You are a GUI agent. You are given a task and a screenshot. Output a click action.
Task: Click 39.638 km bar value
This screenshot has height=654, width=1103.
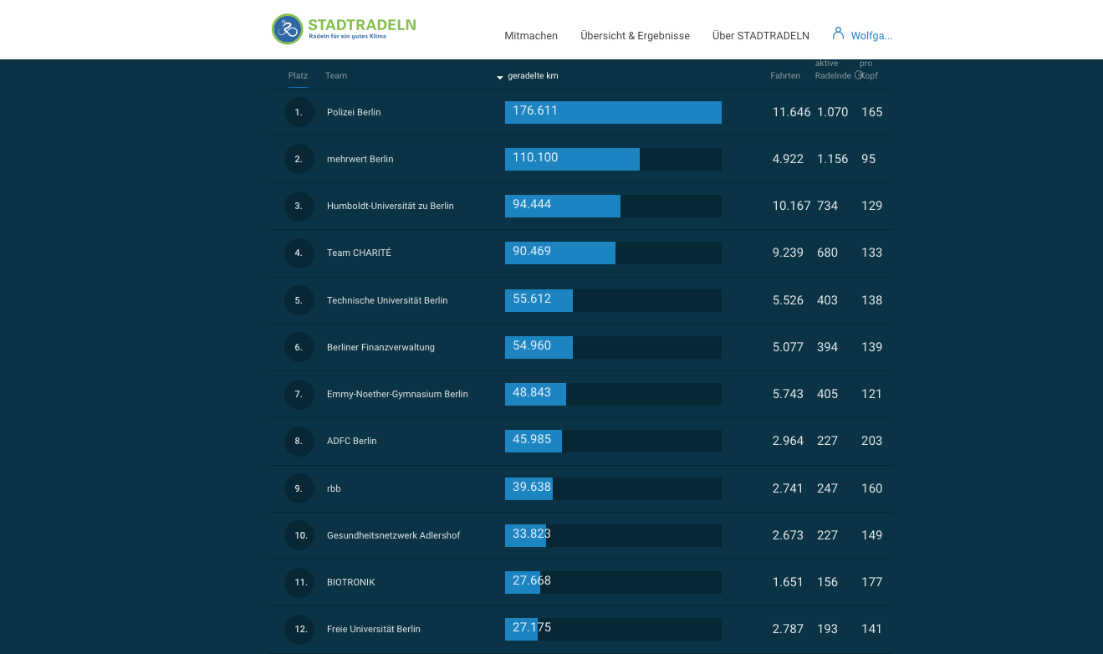532,487
